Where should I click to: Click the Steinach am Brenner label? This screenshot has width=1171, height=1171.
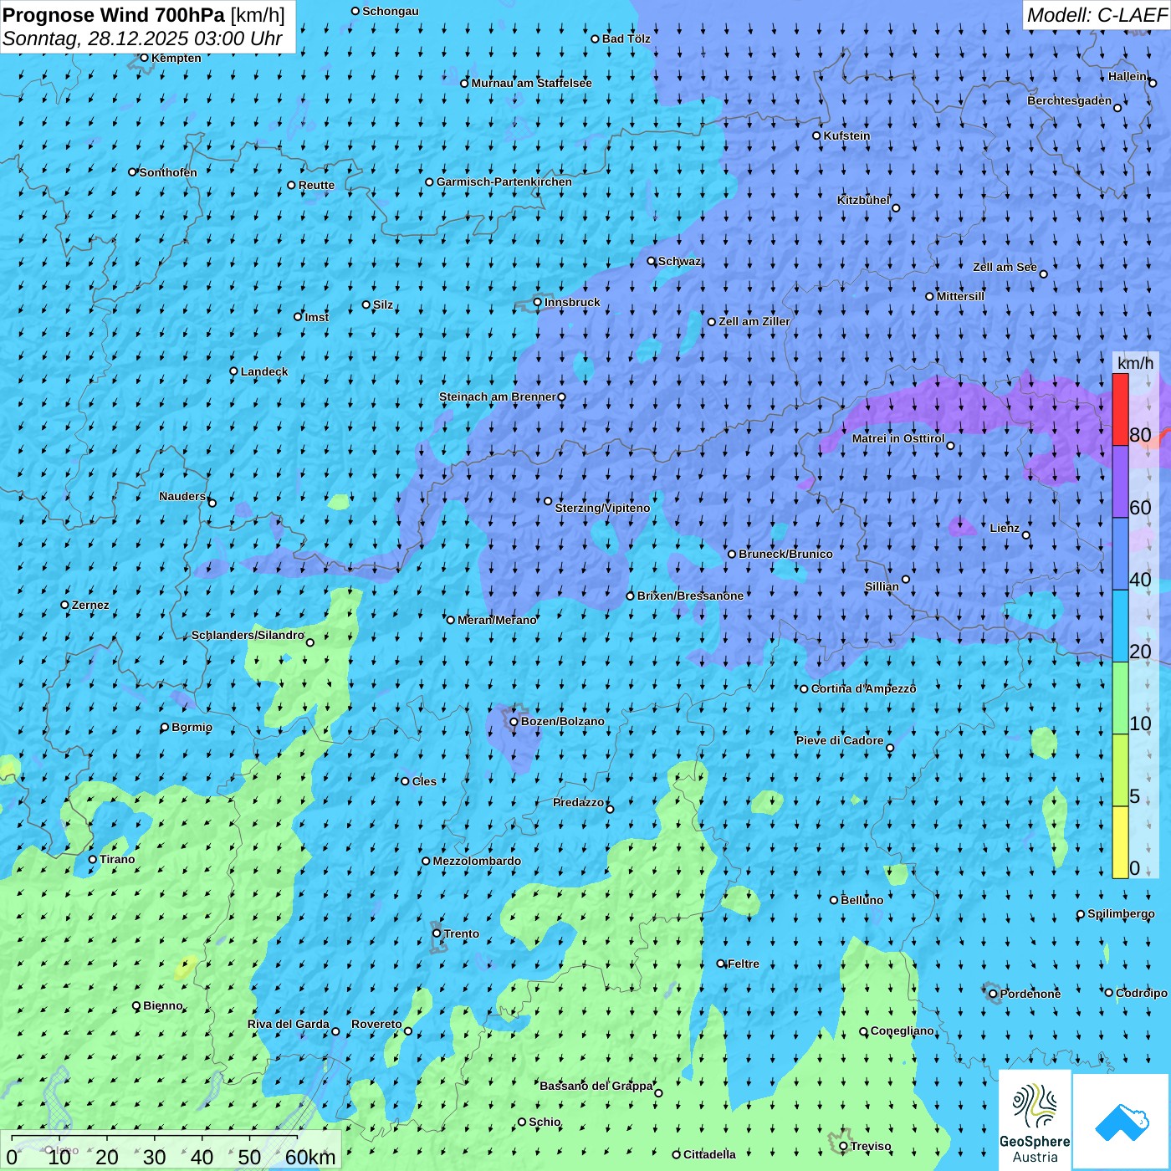[x=498, y=396]
